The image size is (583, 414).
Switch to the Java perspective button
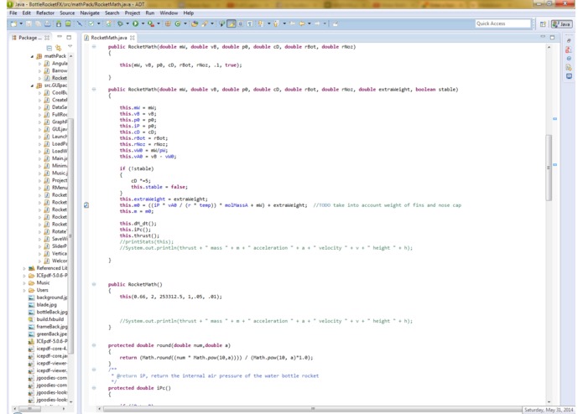click(561, 24)
